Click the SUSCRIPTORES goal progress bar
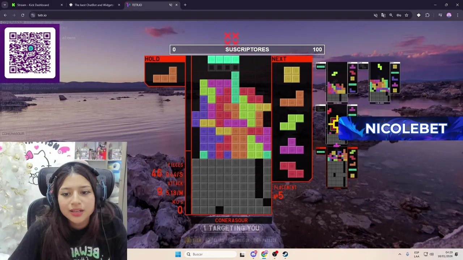Viewport: 463px width, 260px height. [247, 49]
